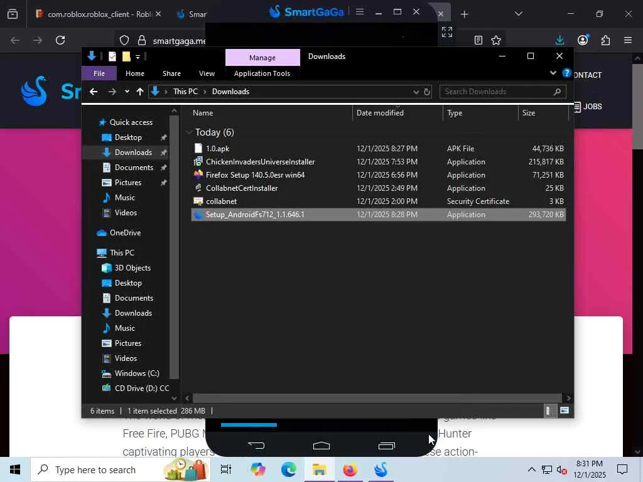The height and width of the screenshot is (482, 643).
Task: Select the Manage contextual tab
Action: coord(262,58)
